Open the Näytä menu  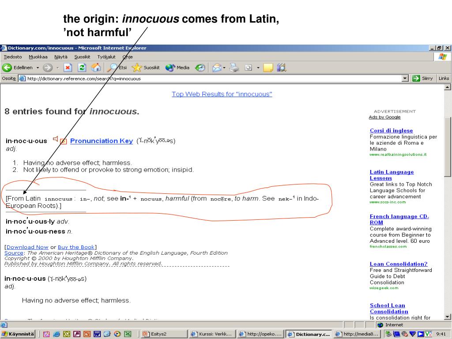click(x=61, y=57)
